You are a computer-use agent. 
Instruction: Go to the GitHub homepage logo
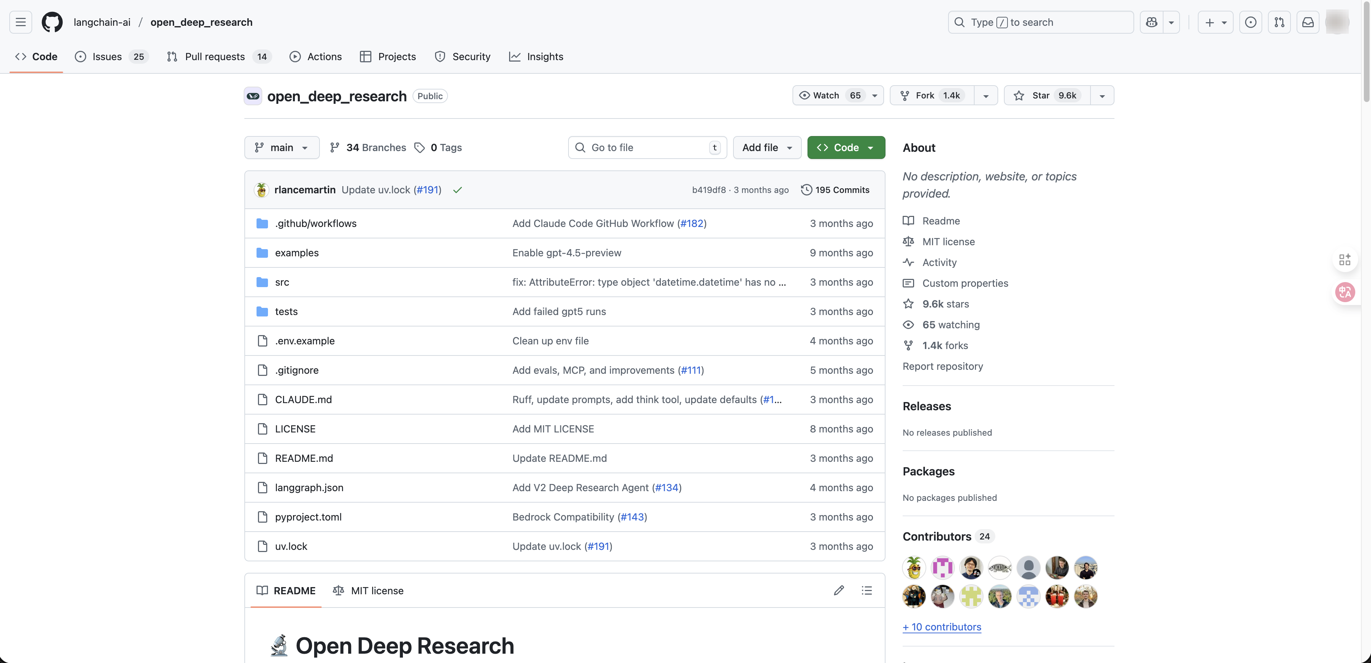[x=52, y=22]
